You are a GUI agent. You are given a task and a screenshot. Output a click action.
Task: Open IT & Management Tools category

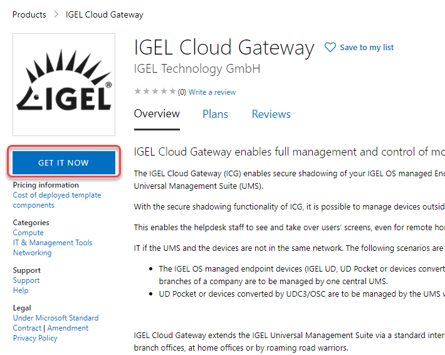coord(53,243)
